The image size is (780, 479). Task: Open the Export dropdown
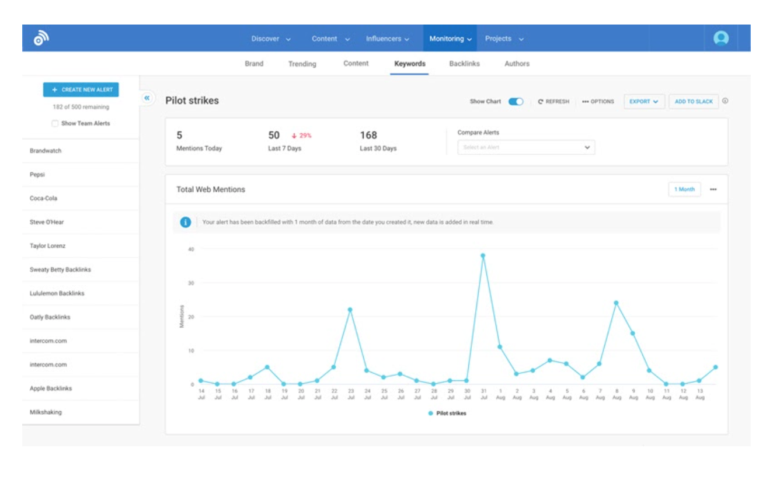[643, 102]
